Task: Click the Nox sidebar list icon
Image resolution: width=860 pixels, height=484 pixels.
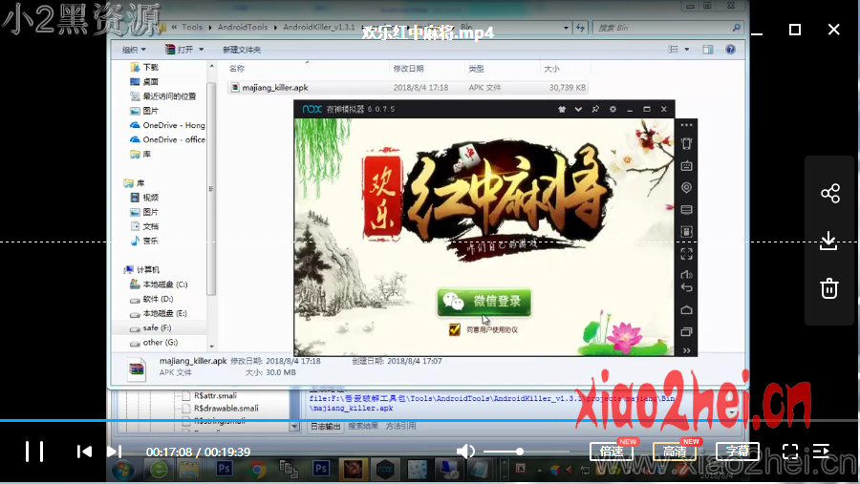Action: coord(686,210)
